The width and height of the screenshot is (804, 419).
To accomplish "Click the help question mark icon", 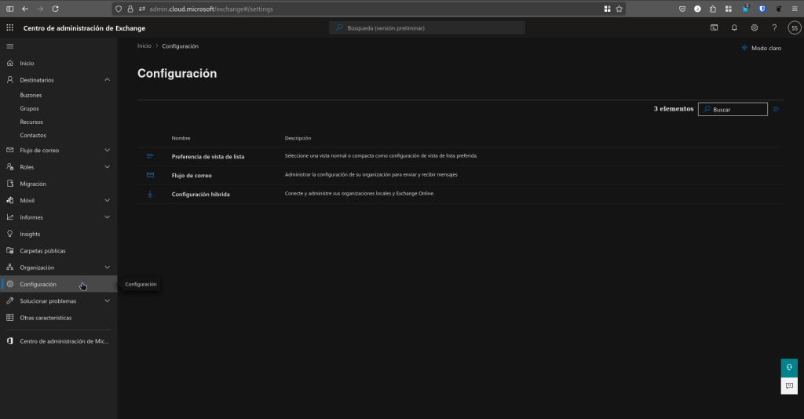I will (774, 27).
